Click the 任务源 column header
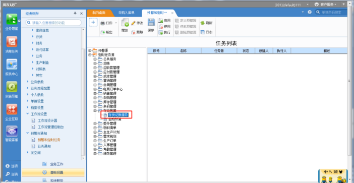 click(x=219, y=51)
